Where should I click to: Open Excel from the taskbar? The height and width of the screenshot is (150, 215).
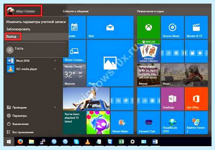[121, 142]
